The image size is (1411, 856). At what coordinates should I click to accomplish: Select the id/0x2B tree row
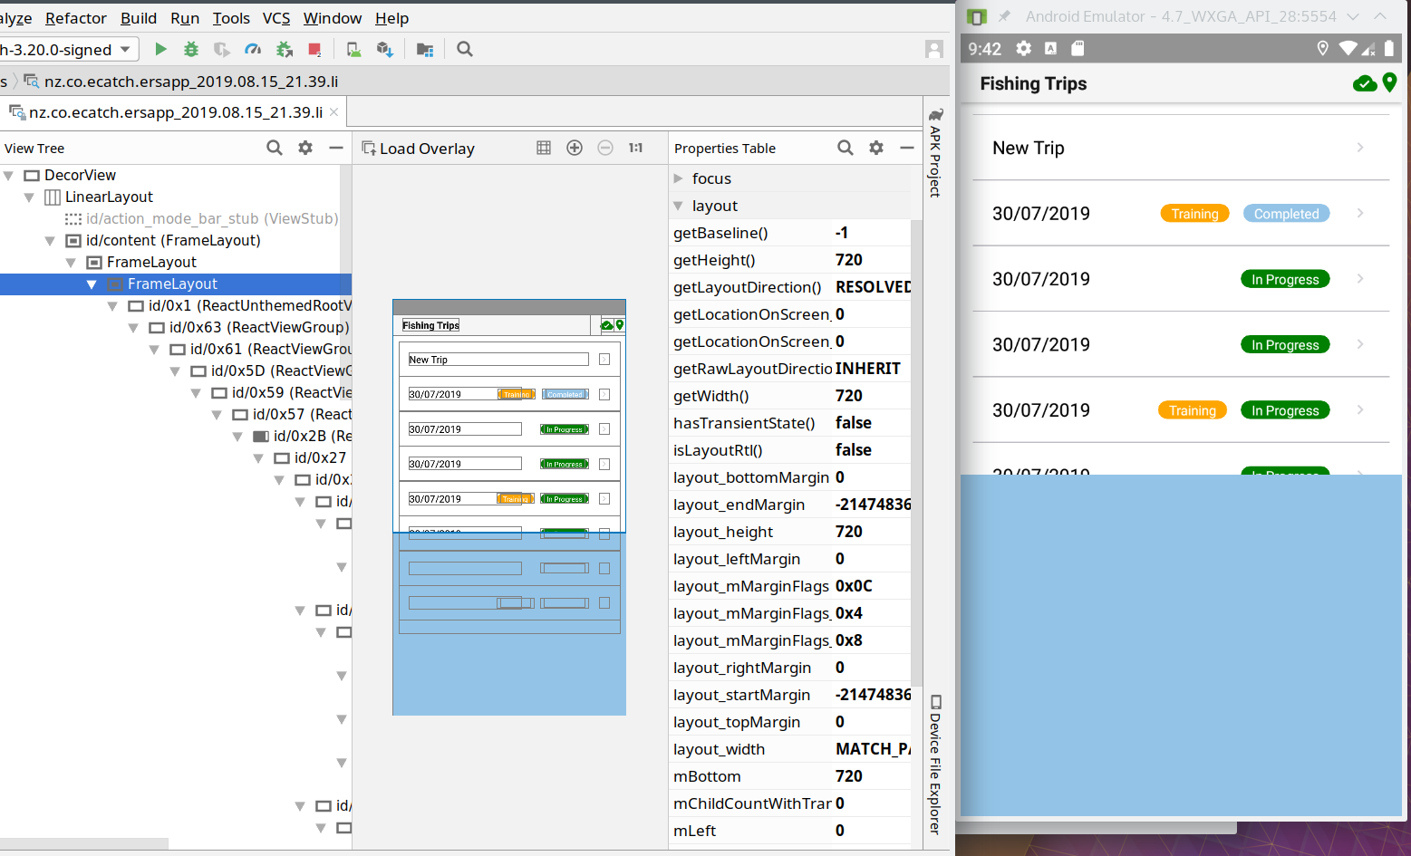pos(176,436)
